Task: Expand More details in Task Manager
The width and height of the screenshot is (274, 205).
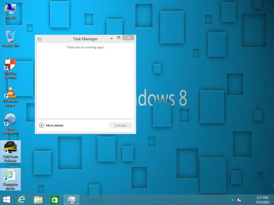Action: click(51, 125)
